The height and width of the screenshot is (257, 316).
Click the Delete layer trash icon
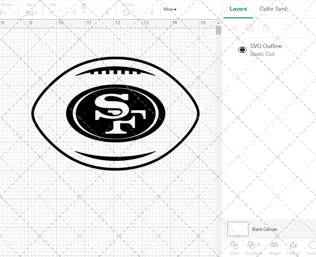tap(266, 27)
